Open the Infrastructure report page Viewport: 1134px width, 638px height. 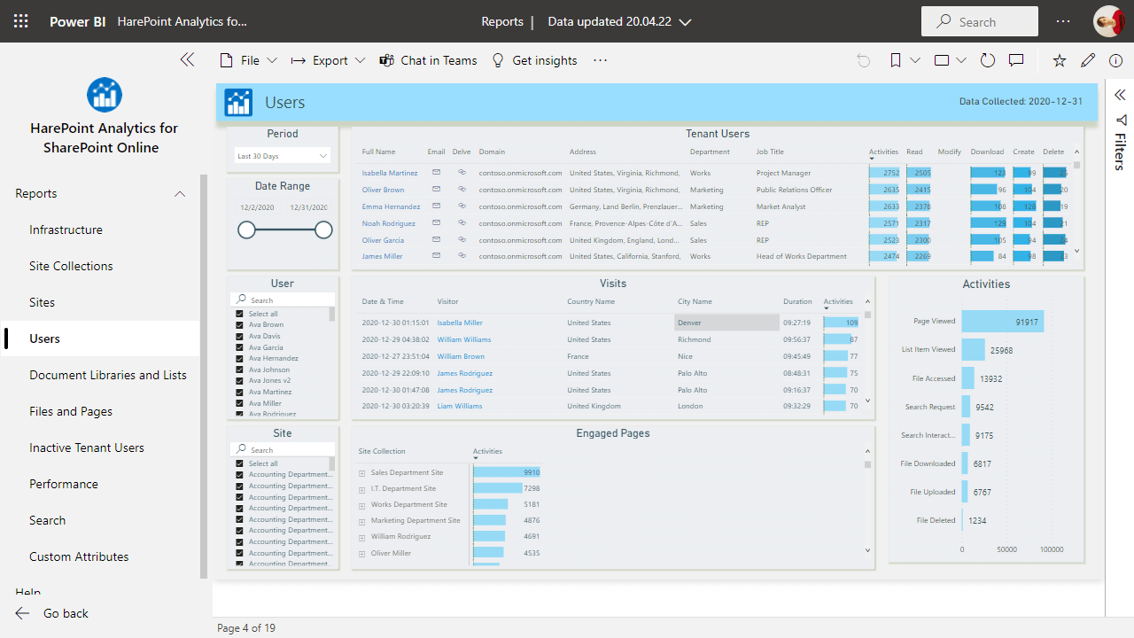point(66,230)
